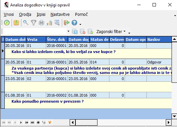Go to the next record

[x=21, y=122]
